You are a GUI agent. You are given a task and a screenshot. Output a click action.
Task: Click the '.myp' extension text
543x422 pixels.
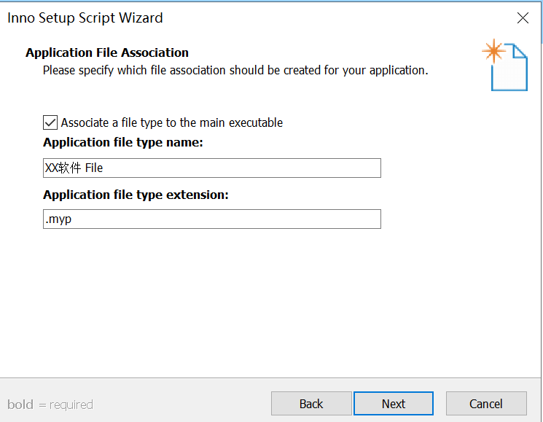[58, 219]
